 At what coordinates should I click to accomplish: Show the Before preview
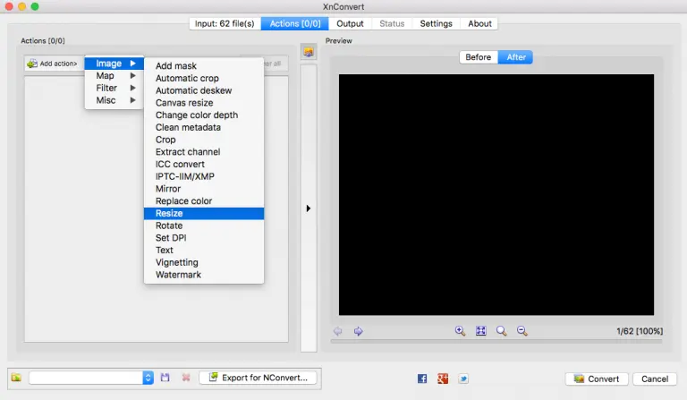[479, 57]
